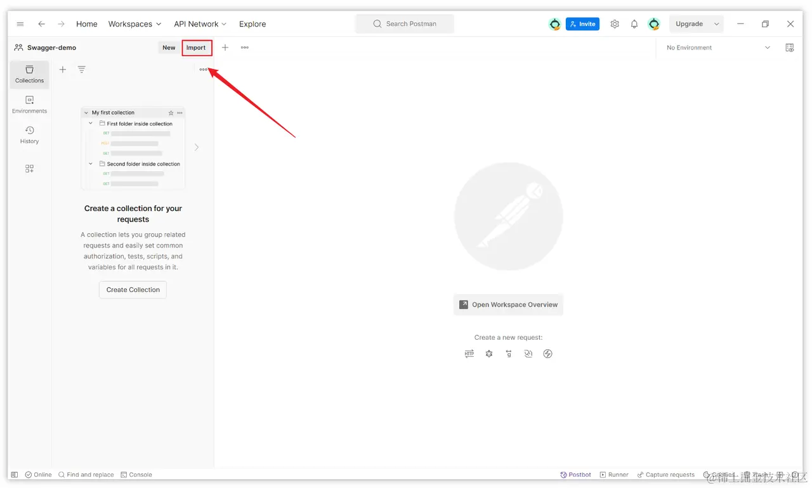Create a new HTTP request
Screen dimensions: 812x488
(469, 354)
